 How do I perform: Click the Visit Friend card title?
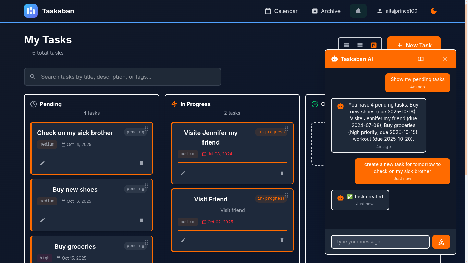coord(211,199)
